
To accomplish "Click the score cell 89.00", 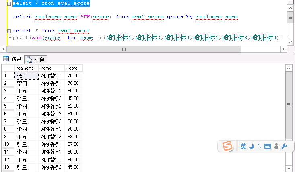I will tap(73, 137).
